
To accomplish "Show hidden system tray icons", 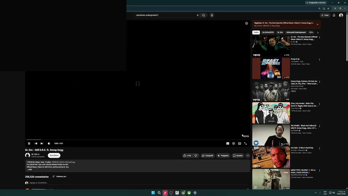I will pos(316,193).
